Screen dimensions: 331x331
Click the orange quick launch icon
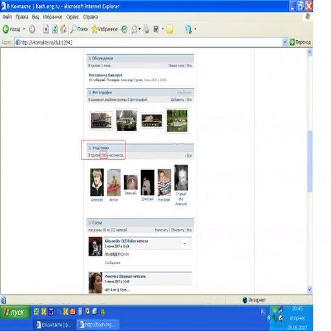[73, 312]
